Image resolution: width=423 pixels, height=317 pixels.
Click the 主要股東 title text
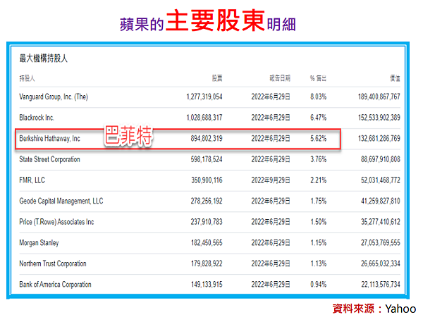pos(215,20)
